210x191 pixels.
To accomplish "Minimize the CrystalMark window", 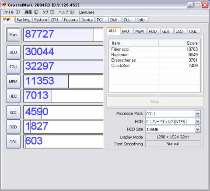I will (190, 5).
